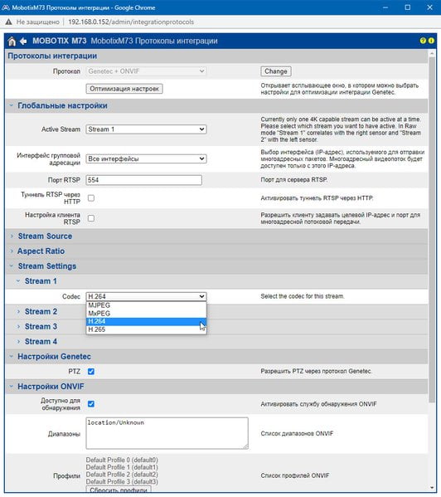Click the scrollbar up arrow
441x497 pixels.
click(x=432, y=54)
